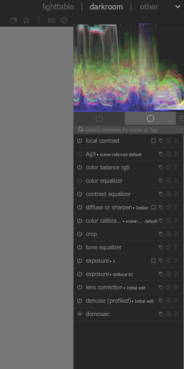The height and width of the screenshot is (369, 184).
Task: Open color balance rgb instances icon
Action: 161,167
